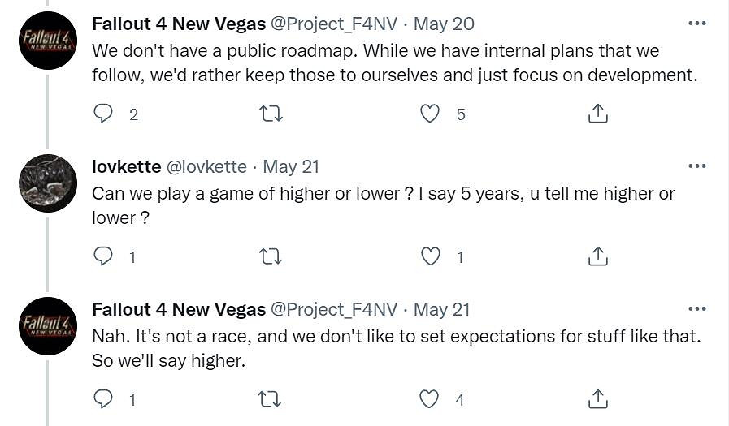Click the Fallout 4 New Vegas avatar in the first tweet

48,41
